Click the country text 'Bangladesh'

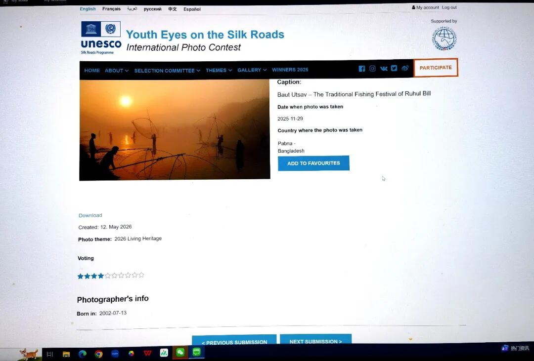pos(291,151)
